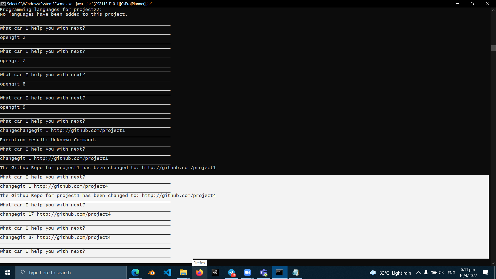Click the Firefox taskbar icon
The image size is (496, 279).
click(199, 273)
